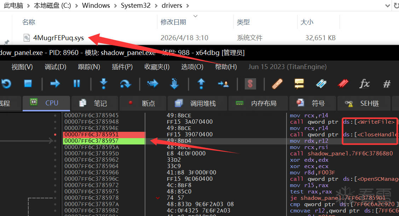399x216 pixels.
Task: Click the trace over dotted down-arrow icon
Action: (x=174, y=84)
